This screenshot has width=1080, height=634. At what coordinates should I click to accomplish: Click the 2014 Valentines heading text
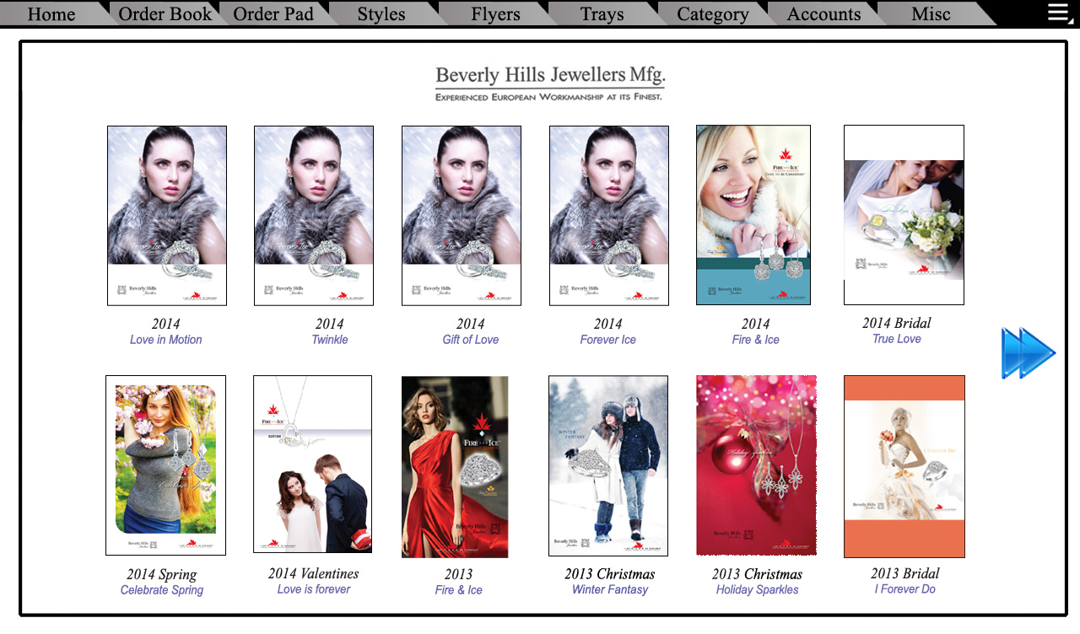click(314, 573)
